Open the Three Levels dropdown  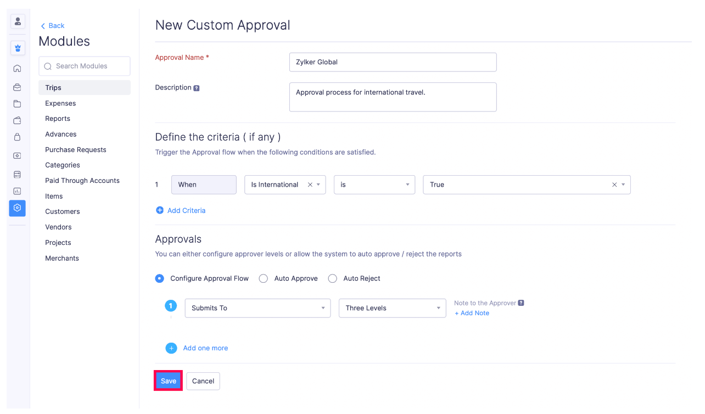[392, 308]
